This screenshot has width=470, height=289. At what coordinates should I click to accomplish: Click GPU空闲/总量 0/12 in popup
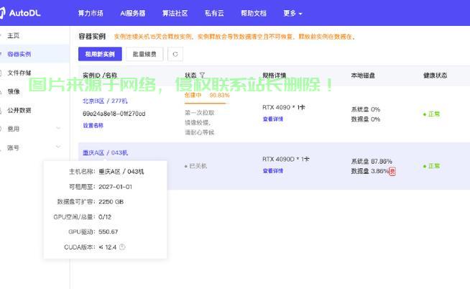tap(83, 217)
